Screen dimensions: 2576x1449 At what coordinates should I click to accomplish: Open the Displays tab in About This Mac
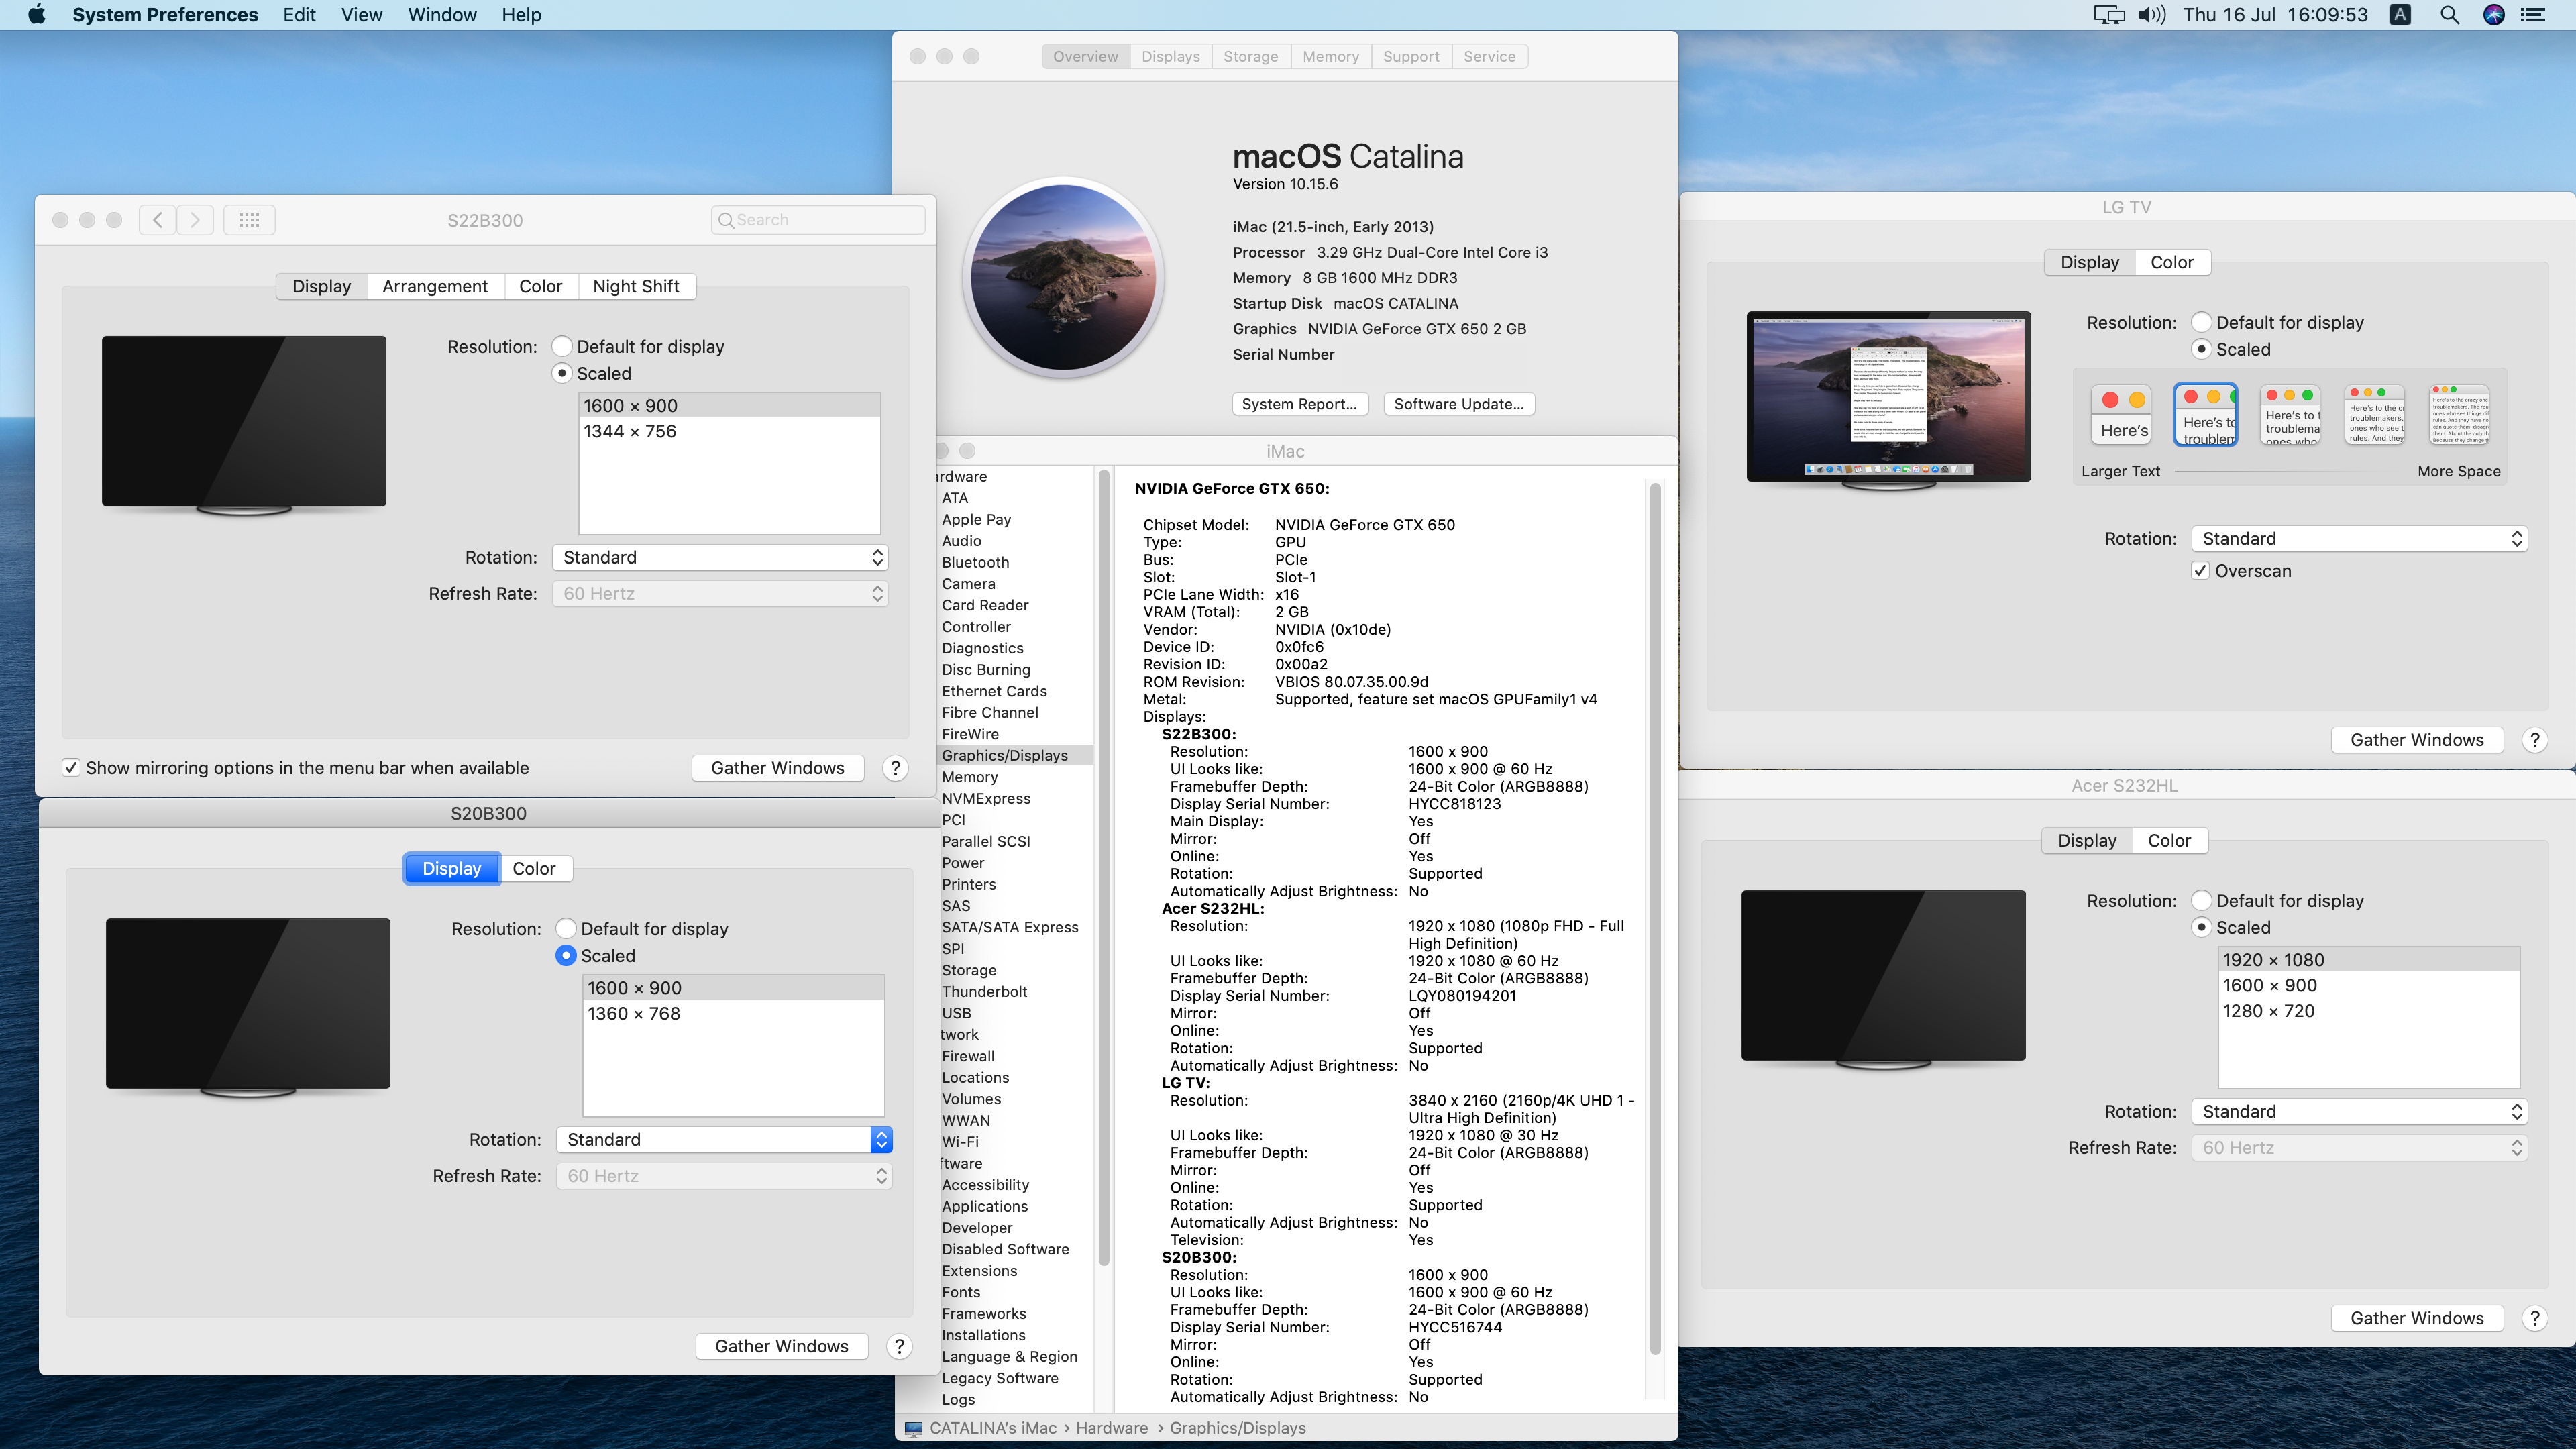1170,56
